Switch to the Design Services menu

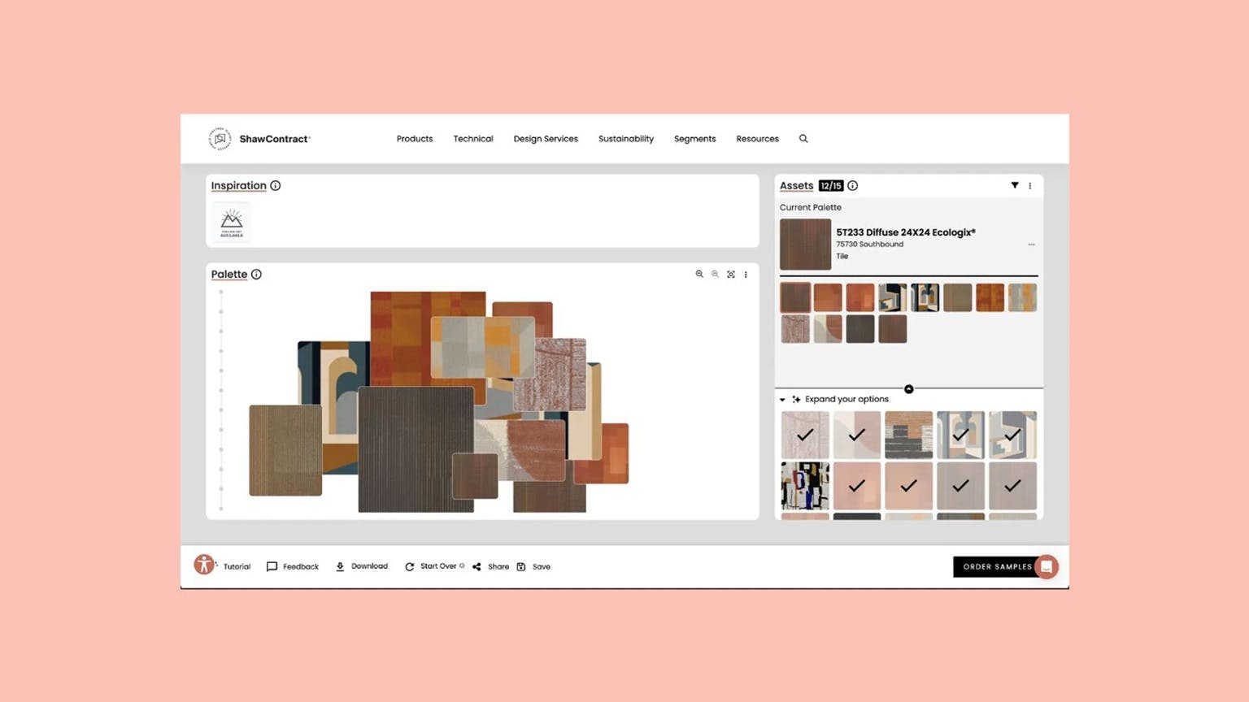click(x=546, y=138)
